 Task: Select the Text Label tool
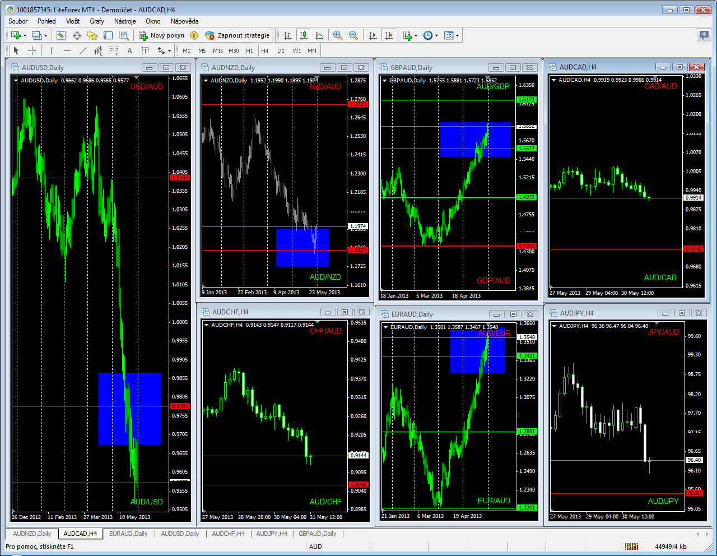(145, 50)
